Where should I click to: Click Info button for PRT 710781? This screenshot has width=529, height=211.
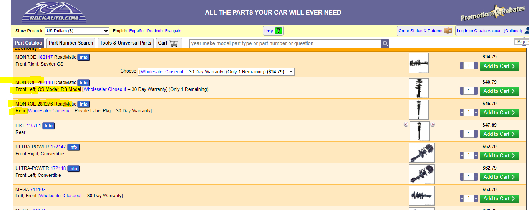point(48,126)
